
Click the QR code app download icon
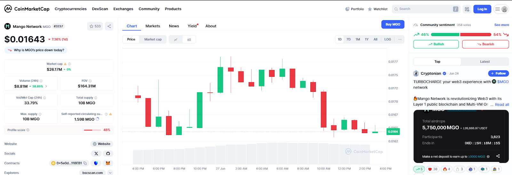pyautogui.click(x=467, y=9)
